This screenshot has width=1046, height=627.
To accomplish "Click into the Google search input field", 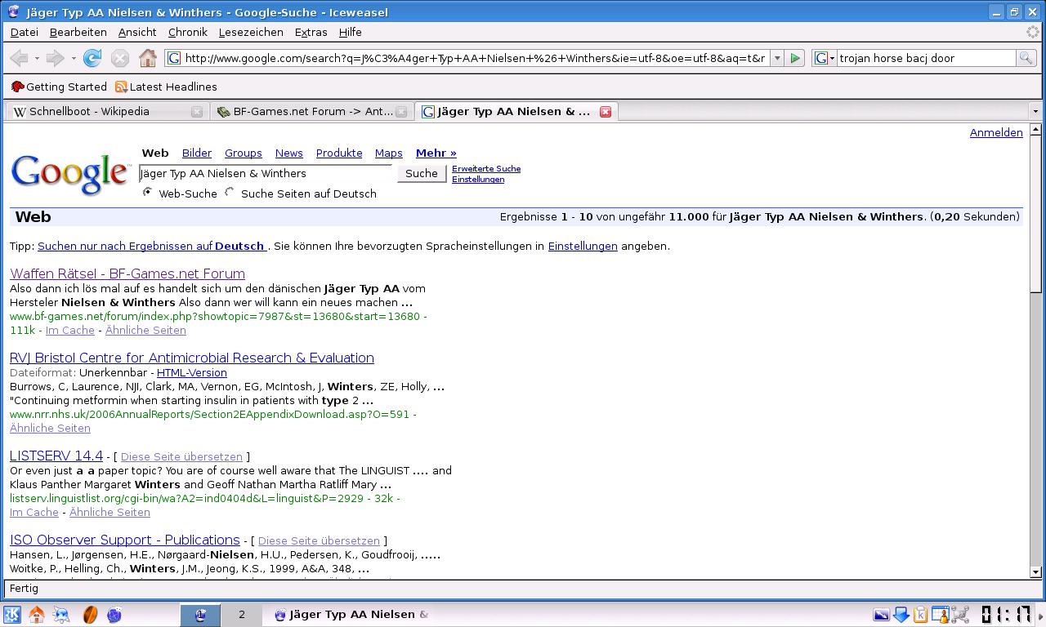I will (266, 173).
